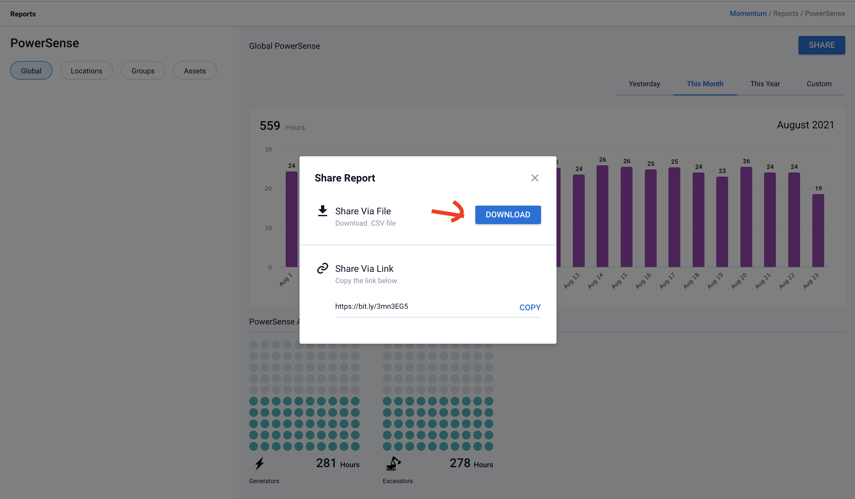Click the chain link icon
The width and height of the screenshot is (855, 499).
tap(322, 268)
